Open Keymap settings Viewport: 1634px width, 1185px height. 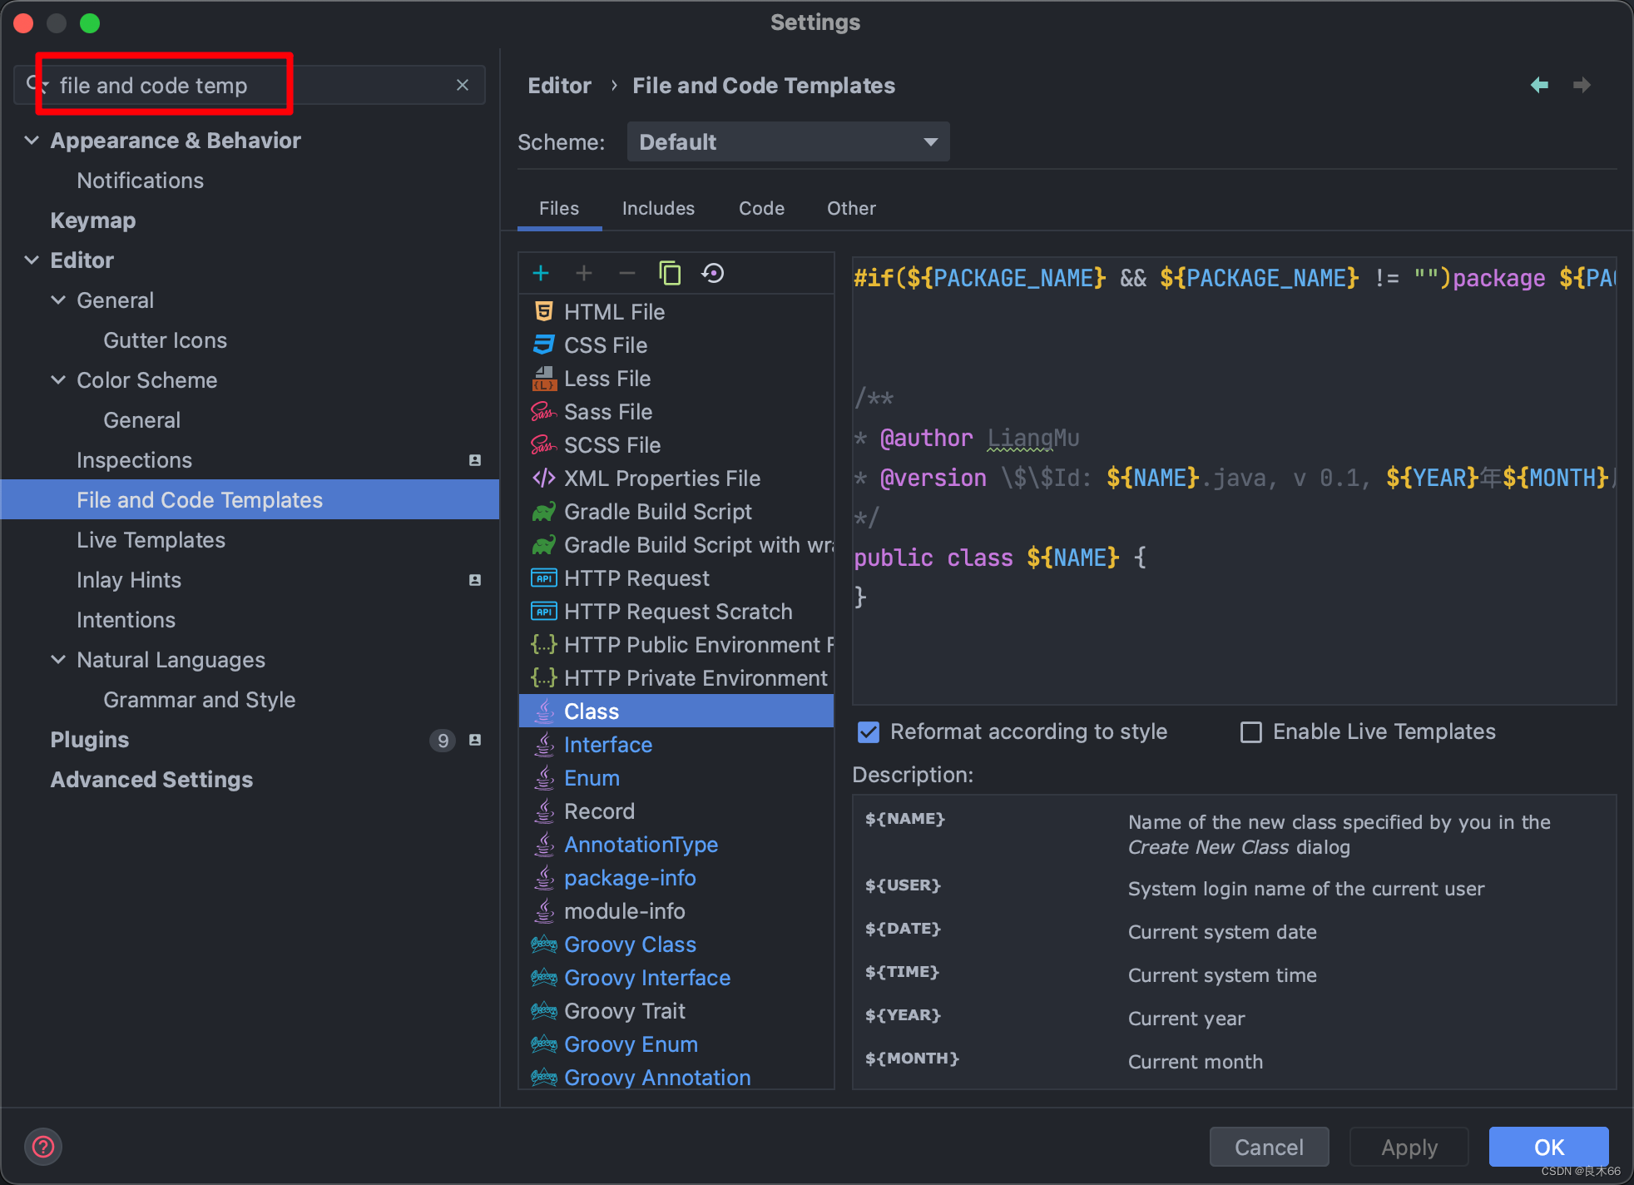point(250,221)
